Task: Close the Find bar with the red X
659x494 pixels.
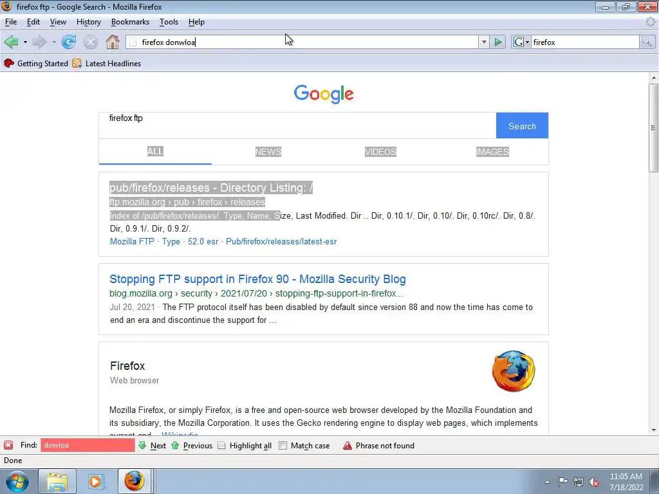Action: (8, 445)
